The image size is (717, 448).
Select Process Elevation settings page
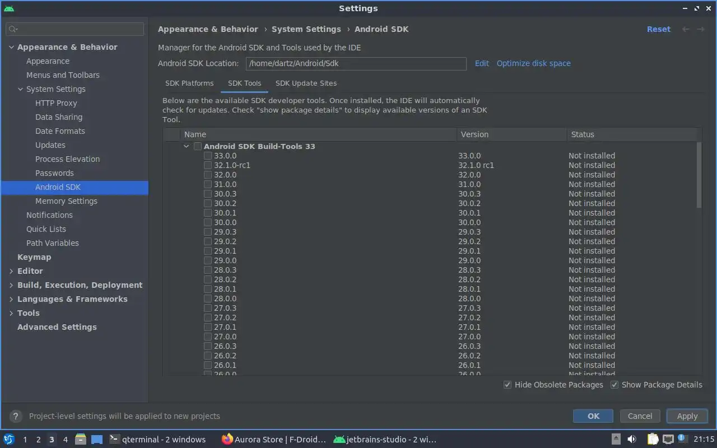point(67,159)
